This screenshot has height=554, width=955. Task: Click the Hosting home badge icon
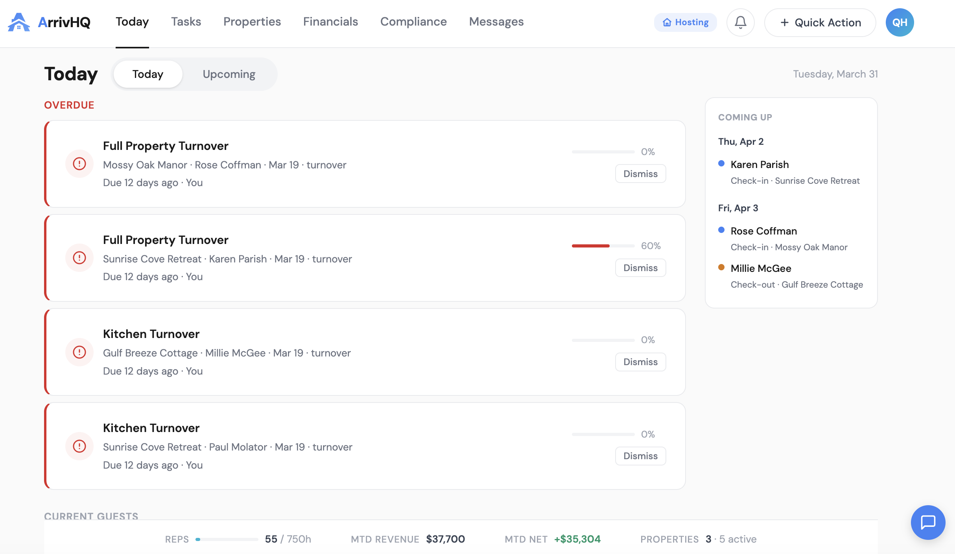coord(668,22)
